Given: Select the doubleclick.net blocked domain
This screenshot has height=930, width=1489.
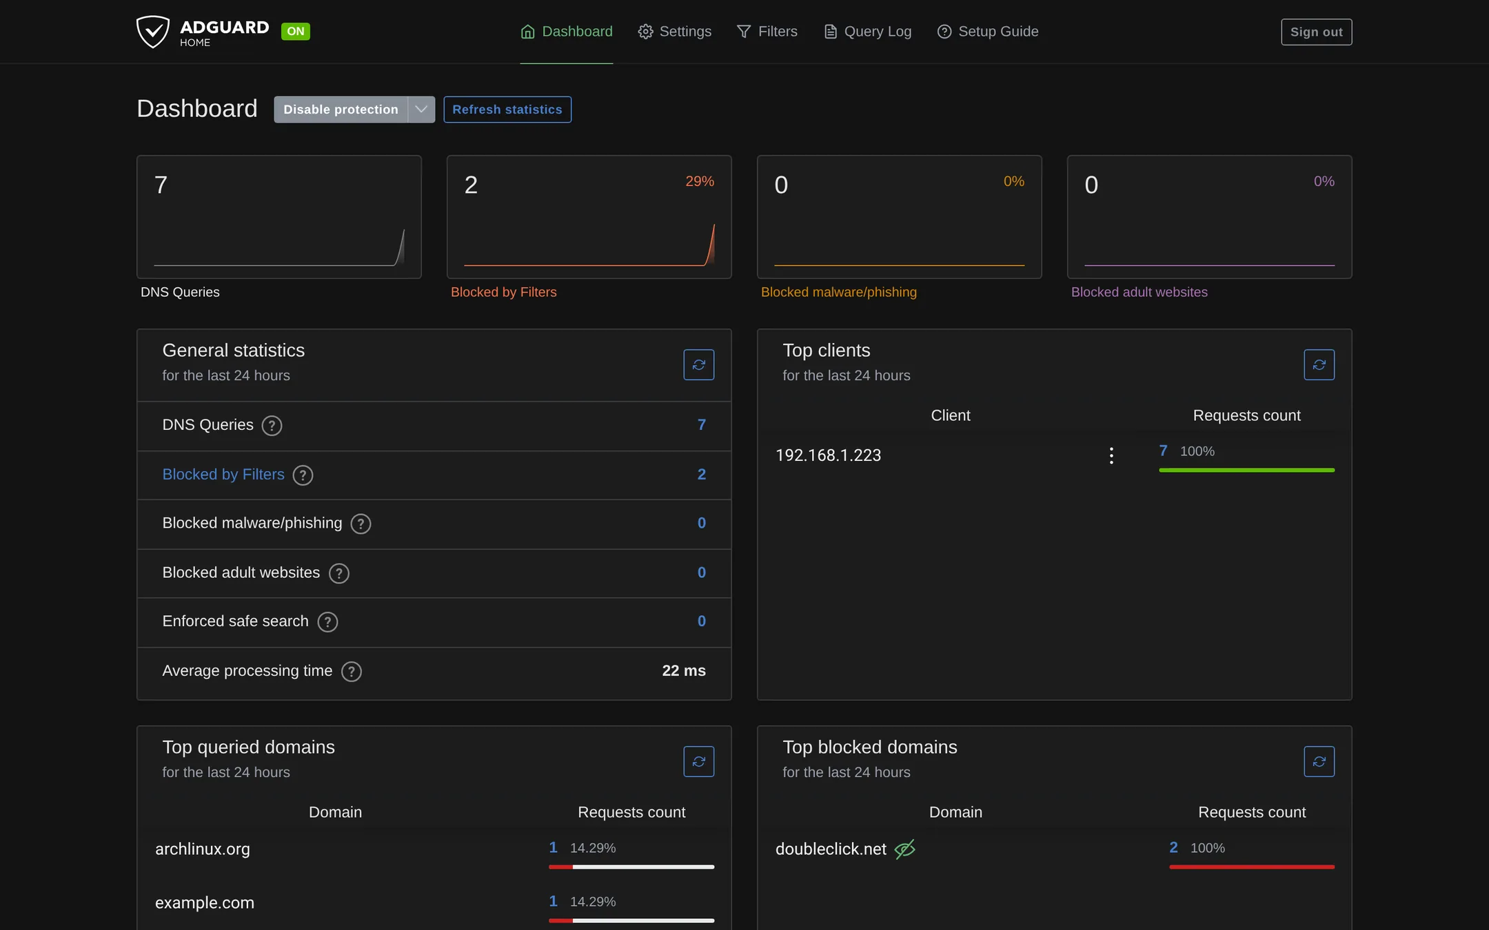Looking at the screenshot, I should 831,849.
